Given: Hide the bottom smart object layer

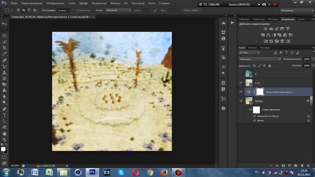Looking at the screenshot, I should pos(241,101).
